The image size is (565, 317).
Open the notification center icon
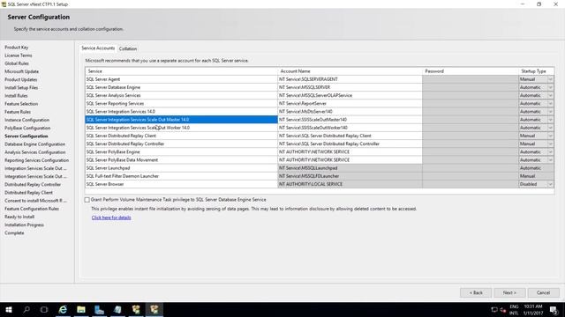click(x=554, y=309)
